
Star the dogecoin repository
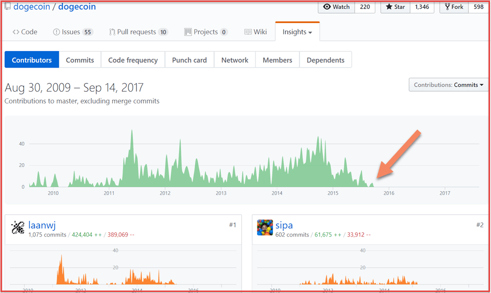click(x=395, y=7)
